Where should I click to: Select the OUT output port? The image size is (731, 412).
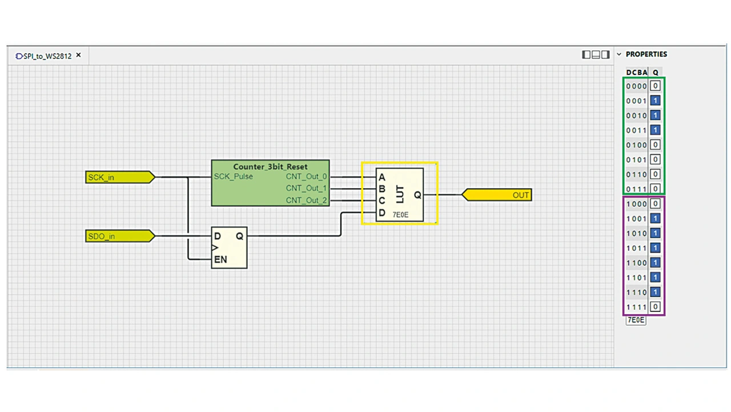[497, 195]
